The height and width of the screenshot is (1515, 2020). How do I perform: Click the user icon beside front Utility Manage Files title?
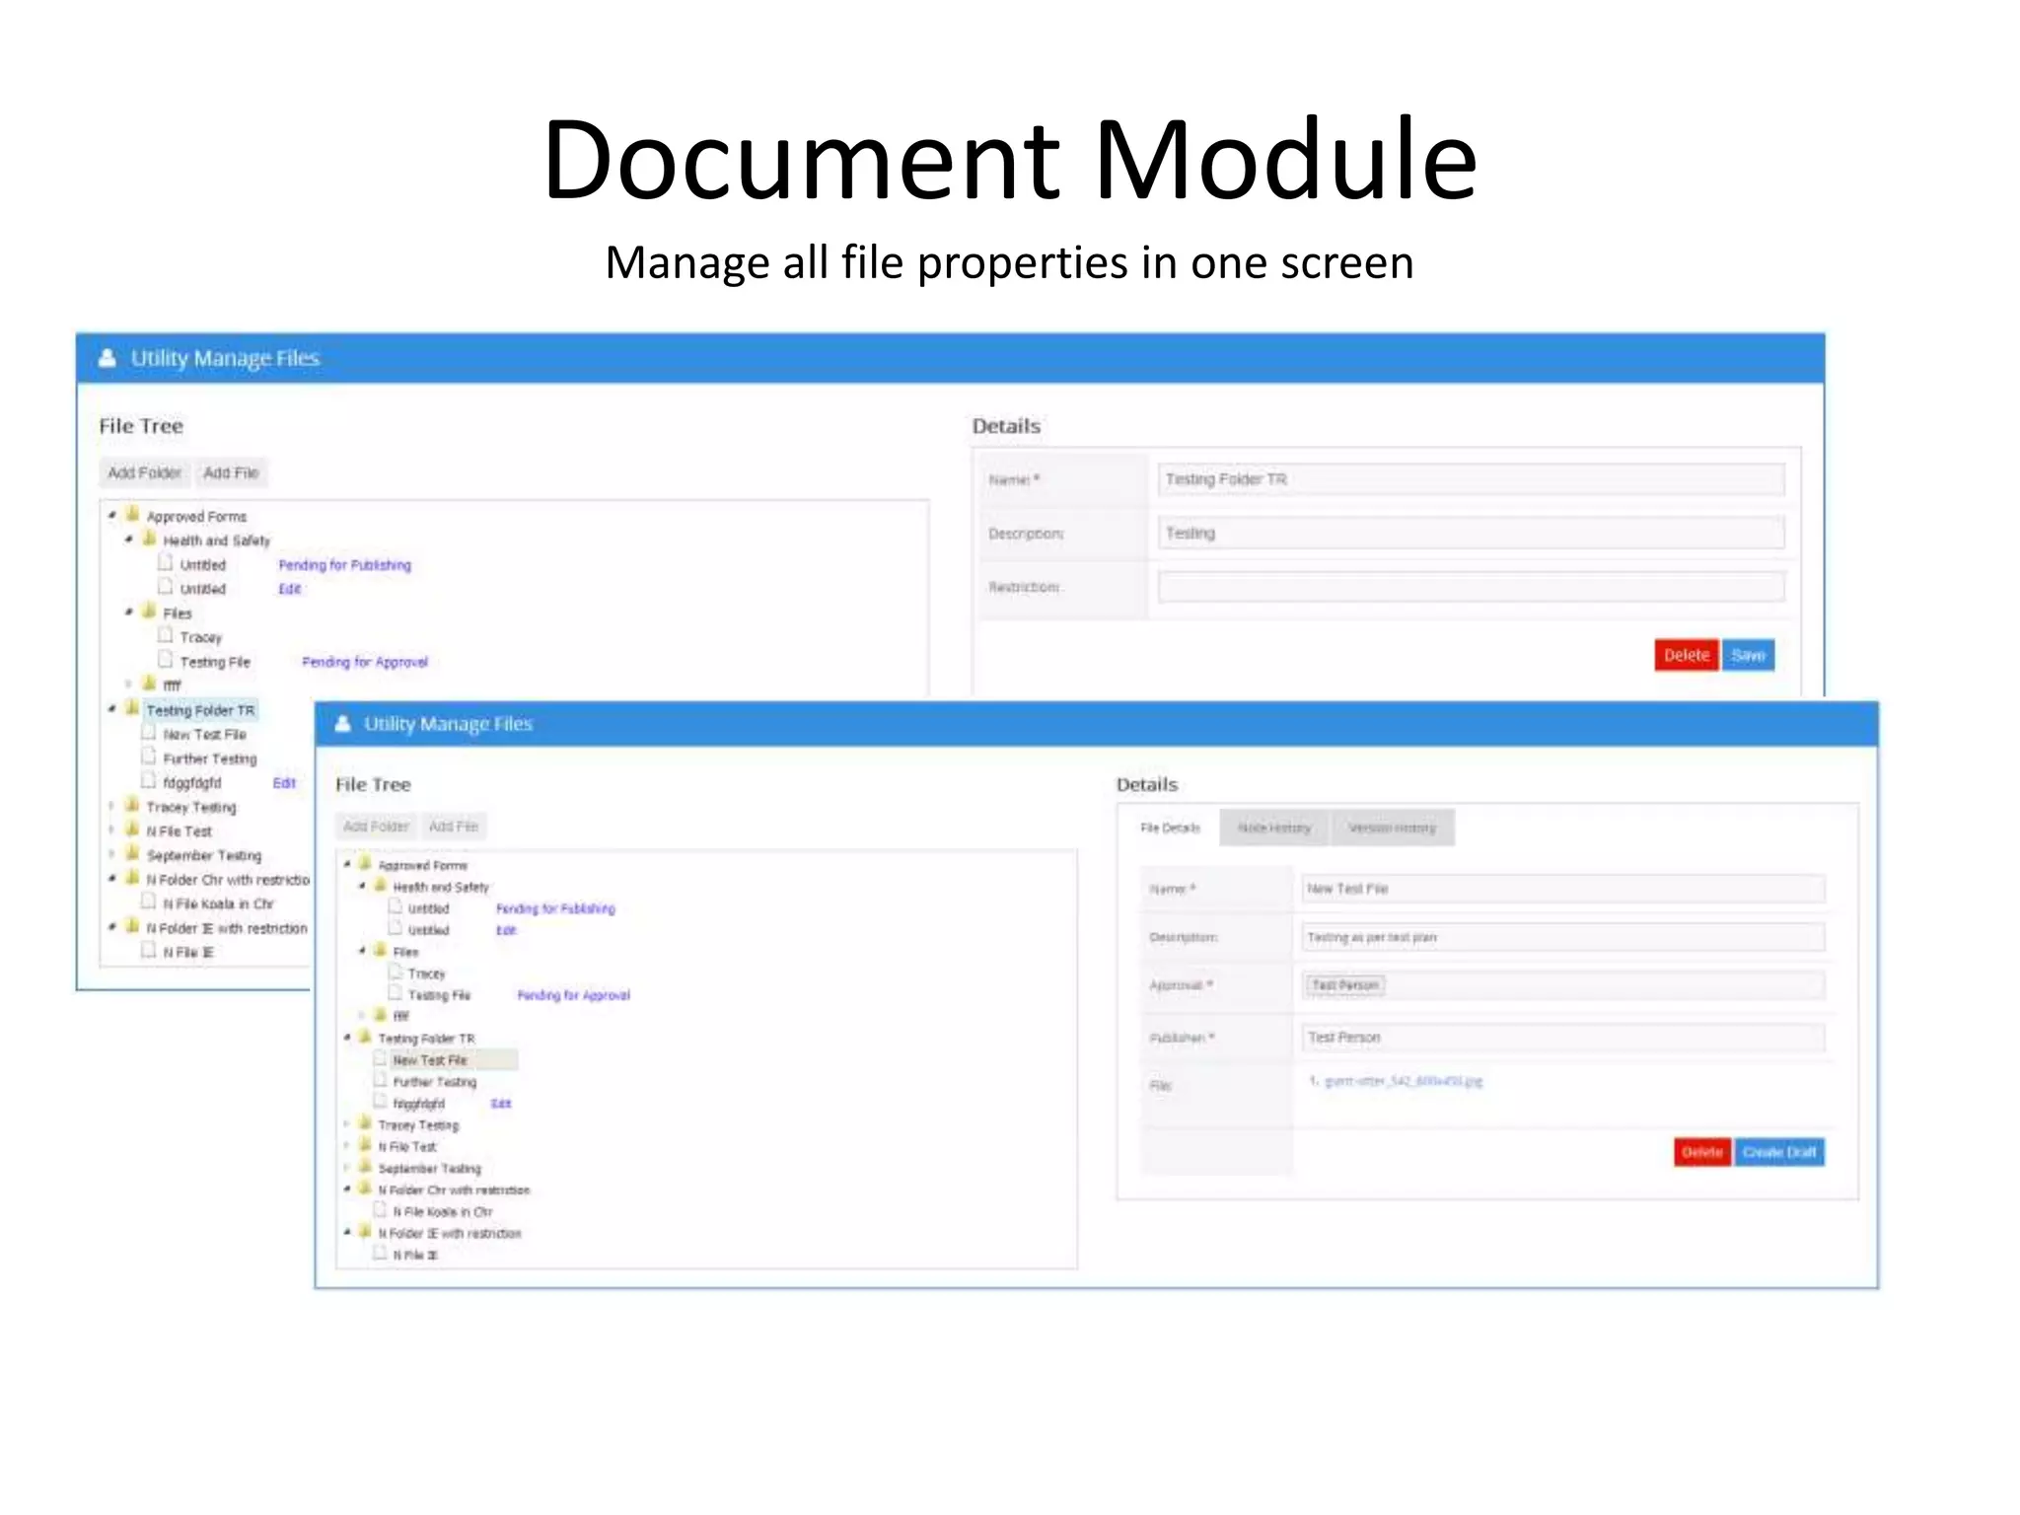[x=343, y=724]
